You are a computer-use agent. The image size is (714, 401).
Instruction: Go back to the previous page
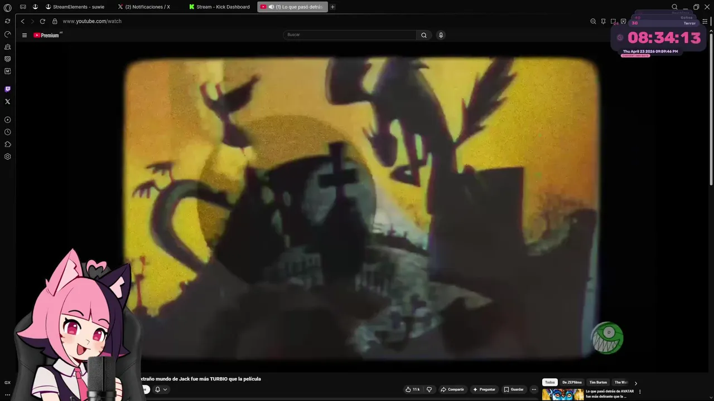(22, 21)
